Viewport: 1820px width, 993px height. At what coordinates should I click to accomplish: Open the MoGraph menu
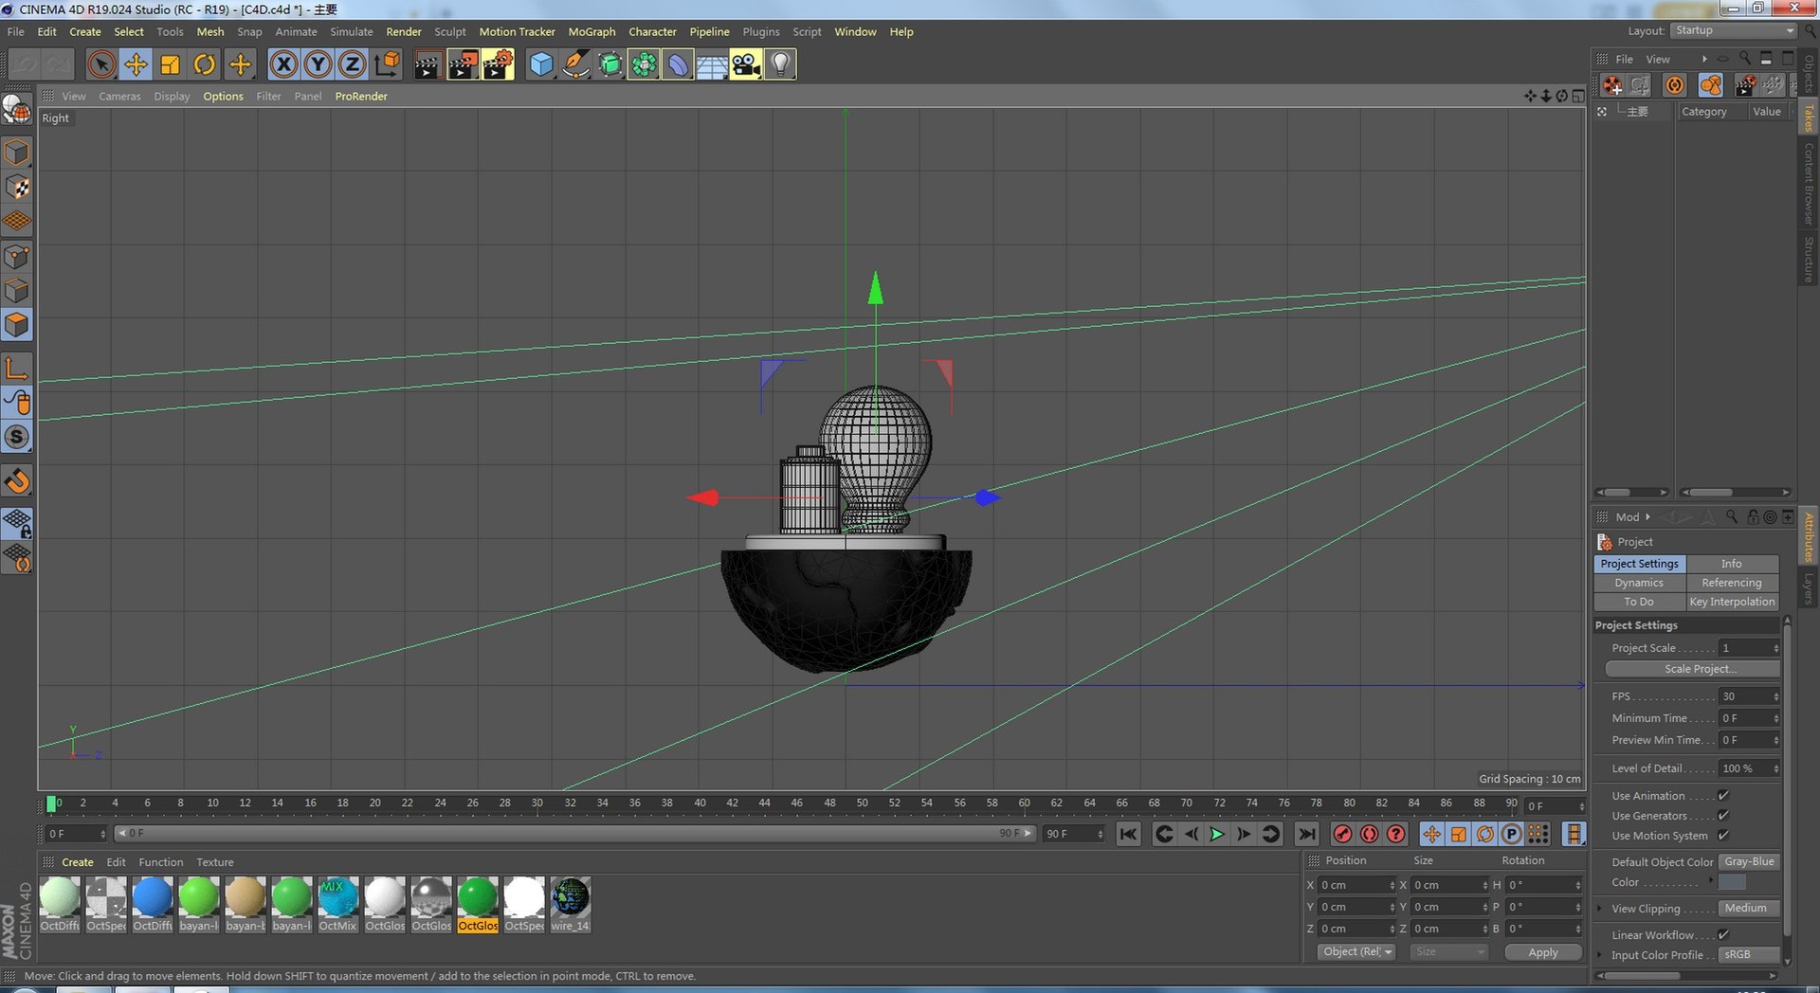[591, 31]
